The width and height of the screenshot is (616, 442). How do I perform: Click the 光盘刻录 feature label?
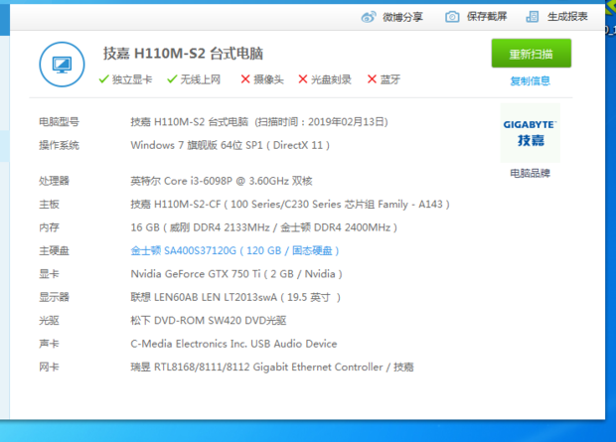(331, 79)
